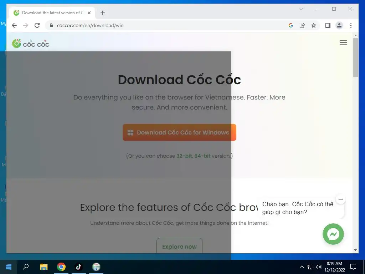Click the share page icon
Viewport: 365px width, 274px height.
pyautogui.click(x=302, y=25)
